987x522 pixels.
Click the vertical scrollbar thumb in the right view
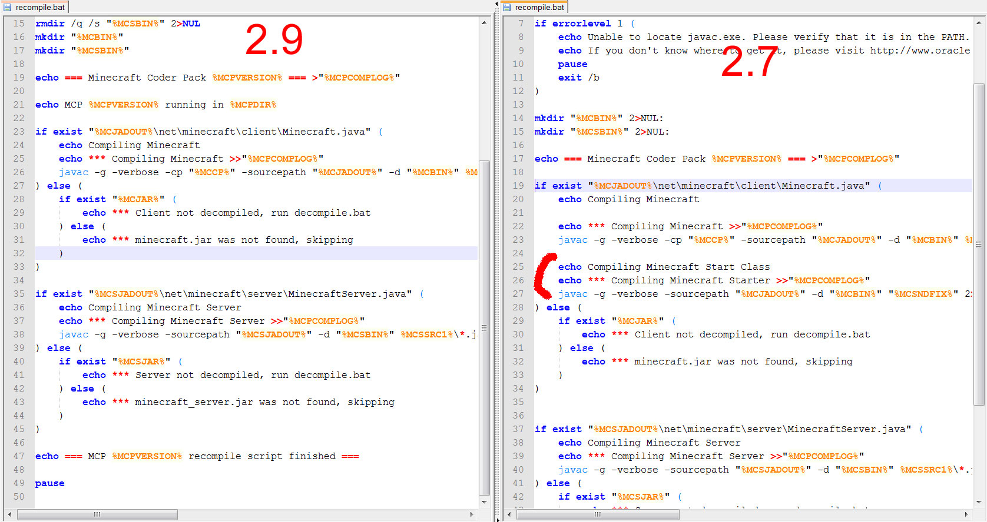[979, 245]
